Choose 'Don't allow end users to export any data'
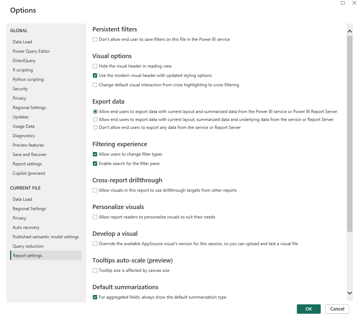This screenshot has height=317, width=359. click(x=95, y=127)
